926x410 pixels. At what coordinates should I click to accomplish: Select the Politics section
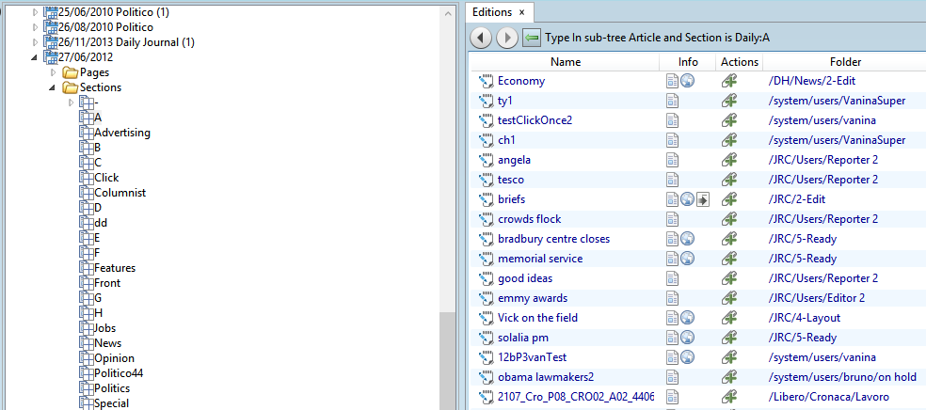(x=112, y=388)
